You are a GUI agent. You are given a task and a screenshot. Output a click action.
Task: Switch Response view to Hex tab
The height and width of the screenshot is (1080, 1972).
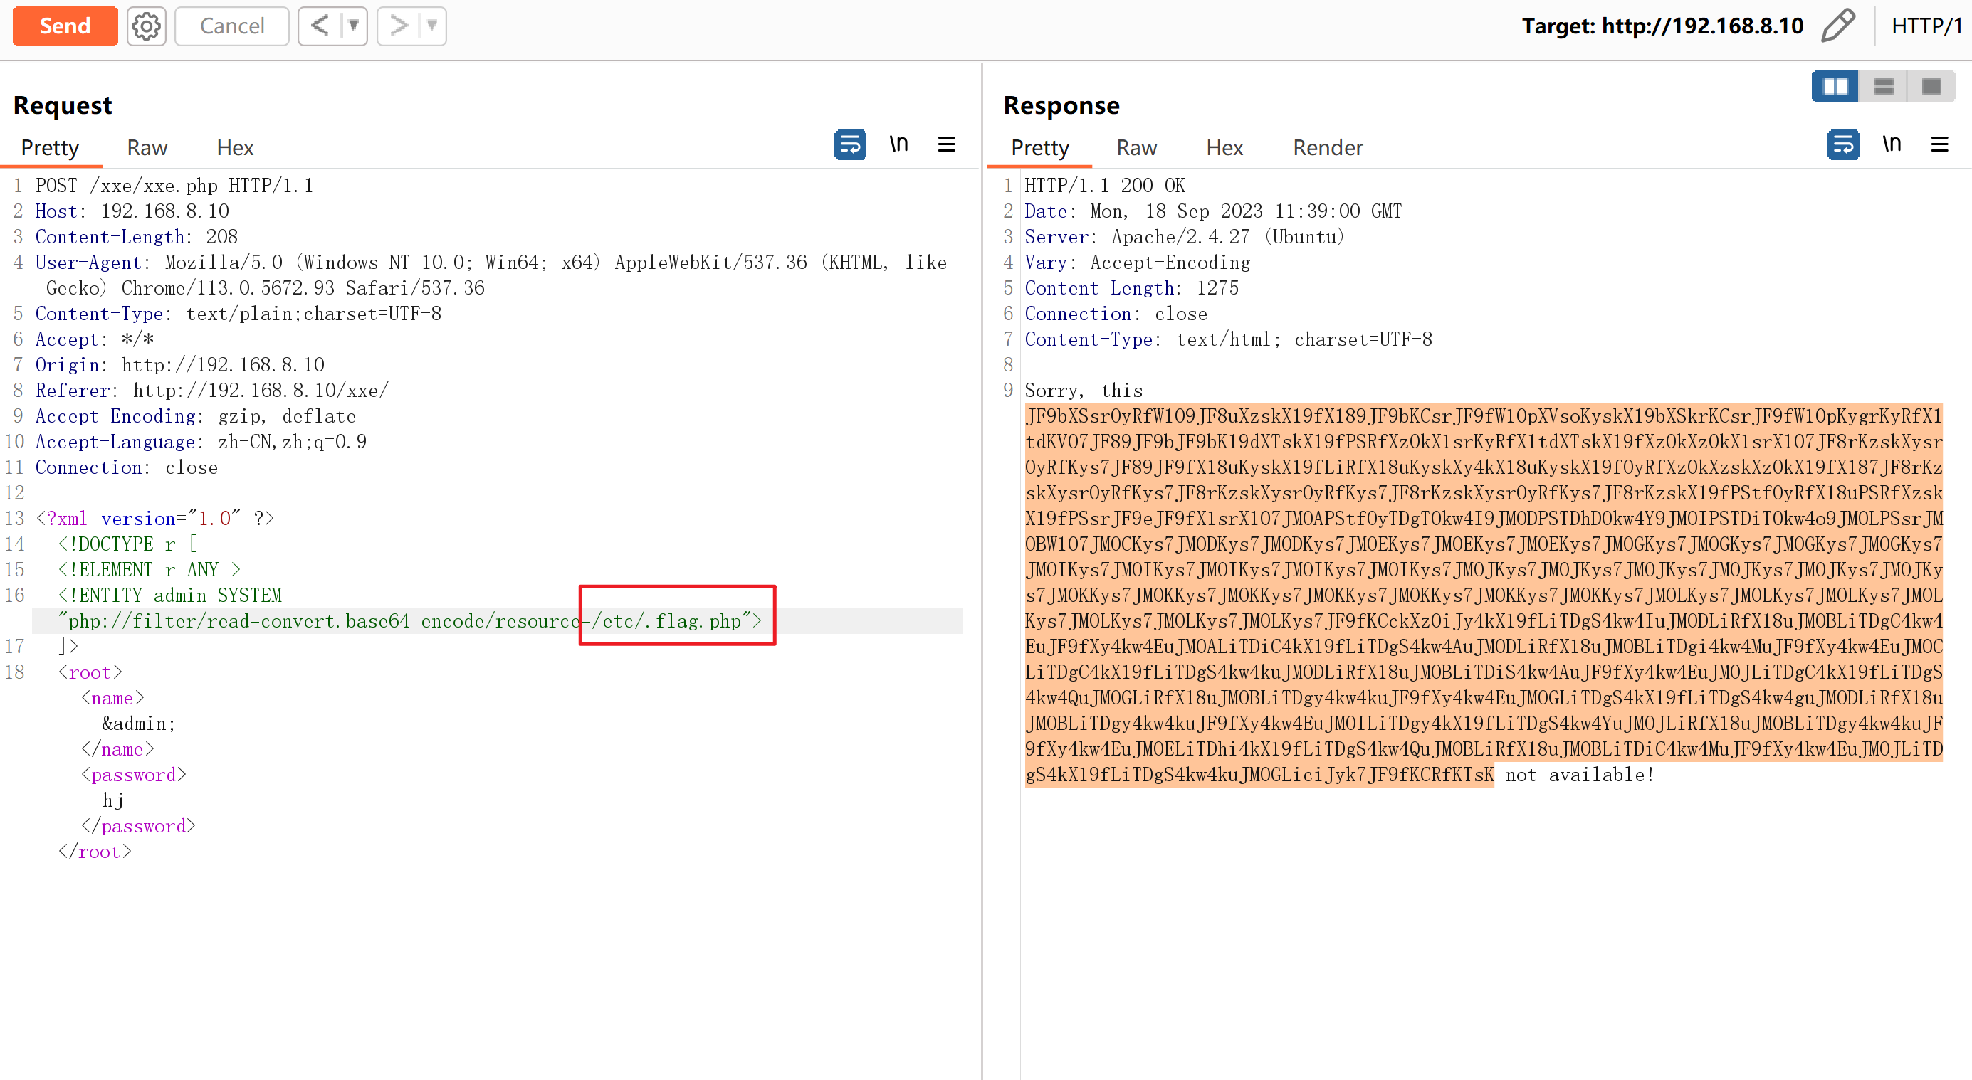[x=1224, y=147]
